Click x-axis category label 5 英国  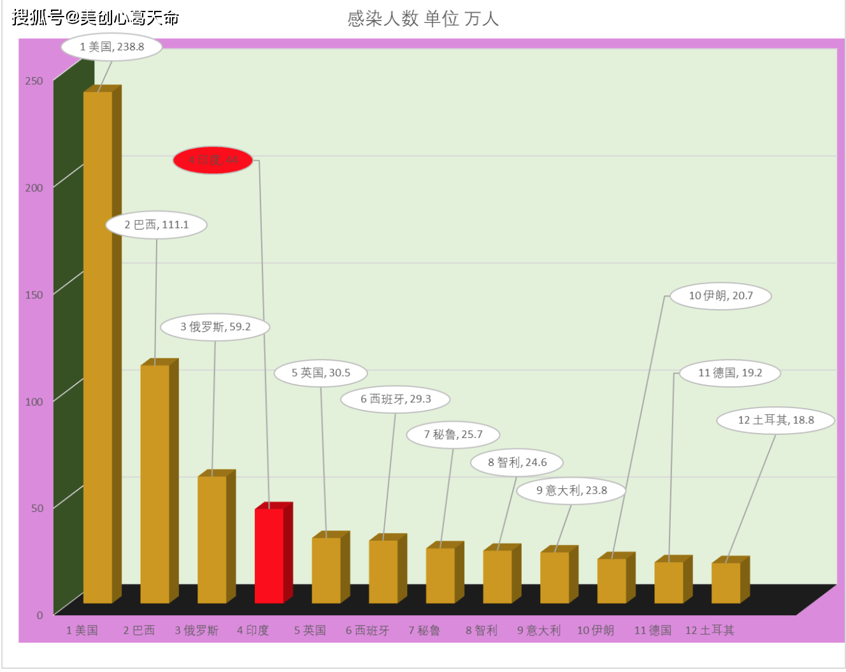pyautogui.click(x=310, y=631)
